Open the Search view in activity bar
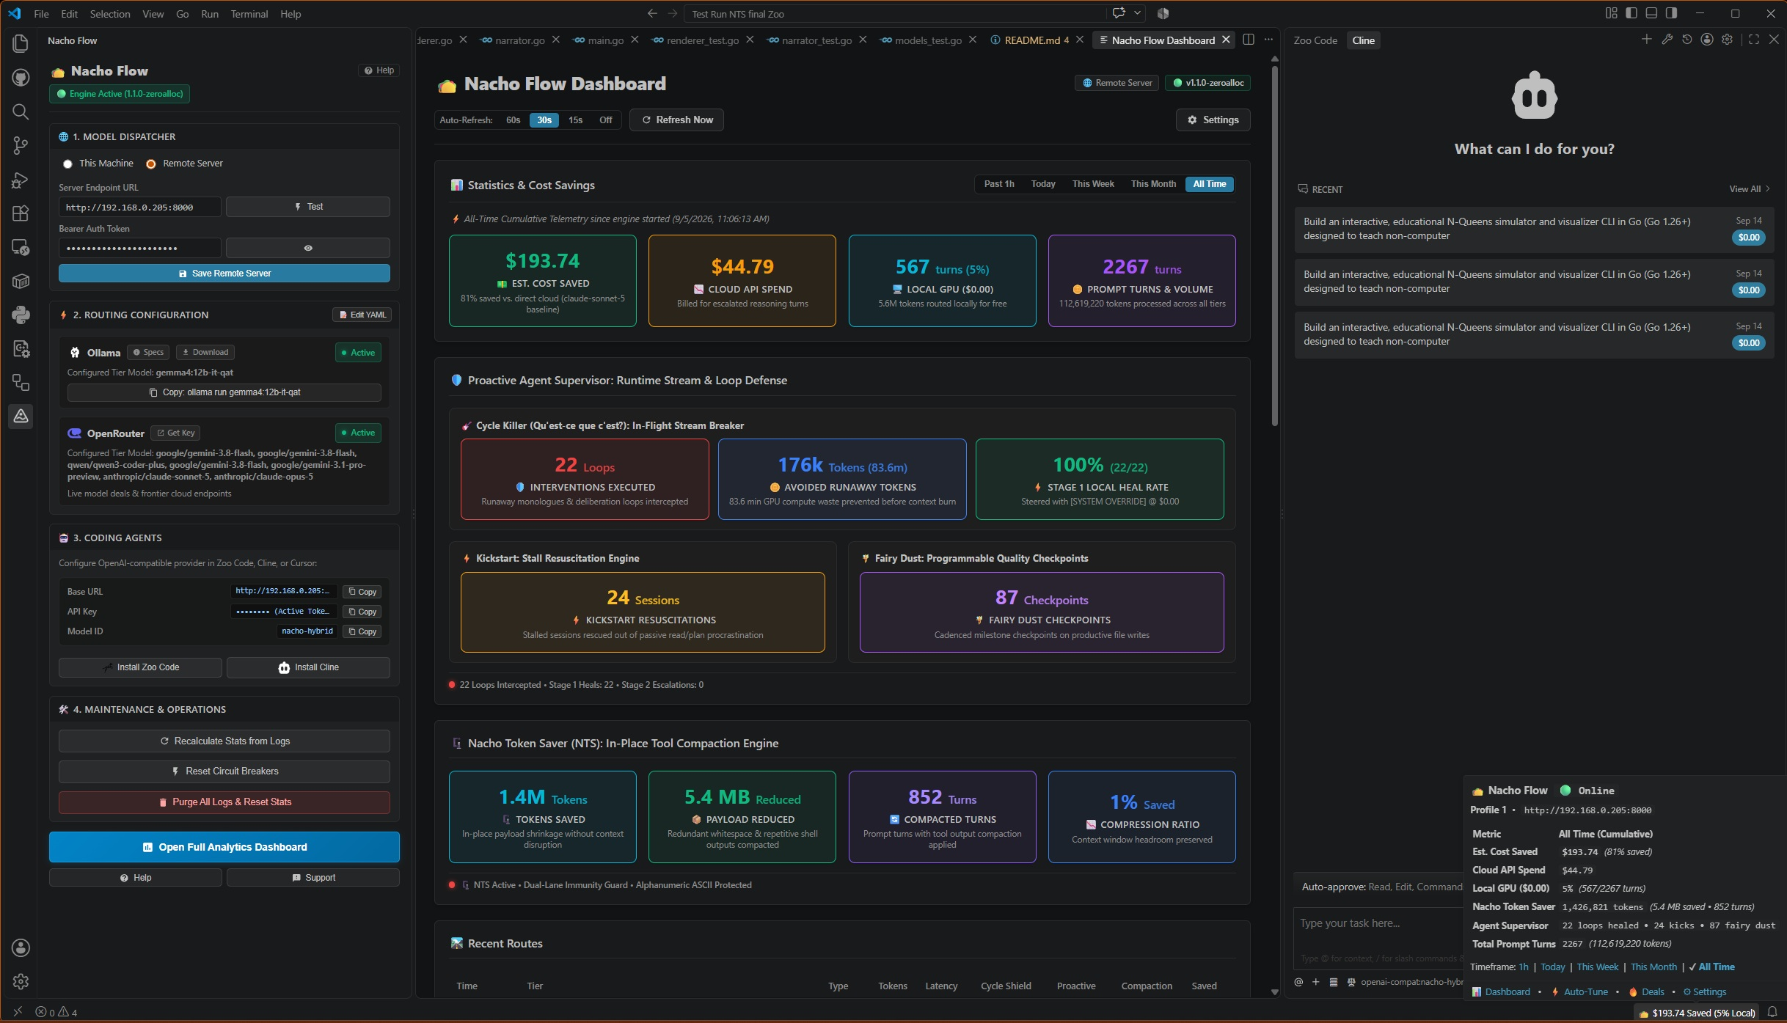Screen dimensions: 1787x1023 coord(21,111)
